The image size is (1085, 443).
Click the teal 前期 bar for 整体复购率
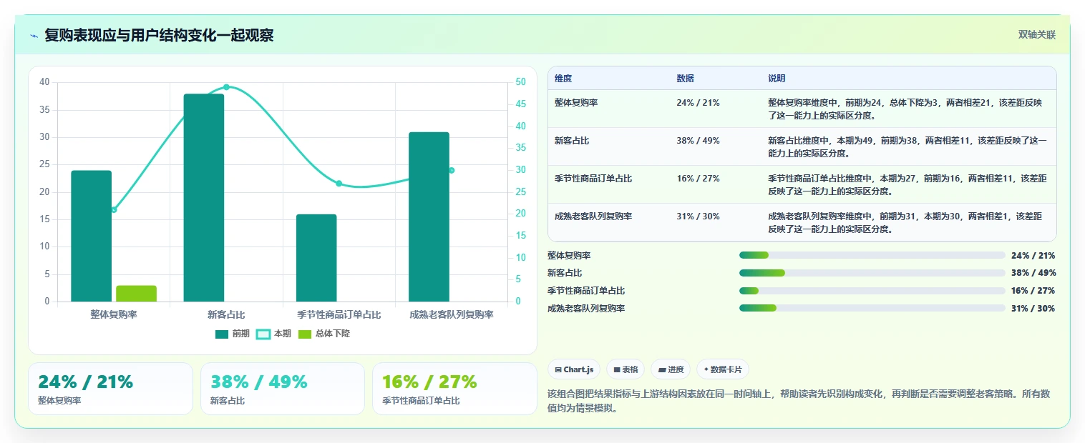click(92, 236)
